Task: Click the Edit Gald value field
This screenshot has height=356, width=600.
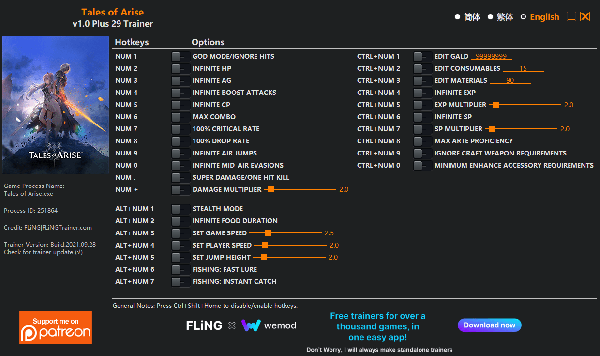Action: pyautogui.click(x=491, y=57)
